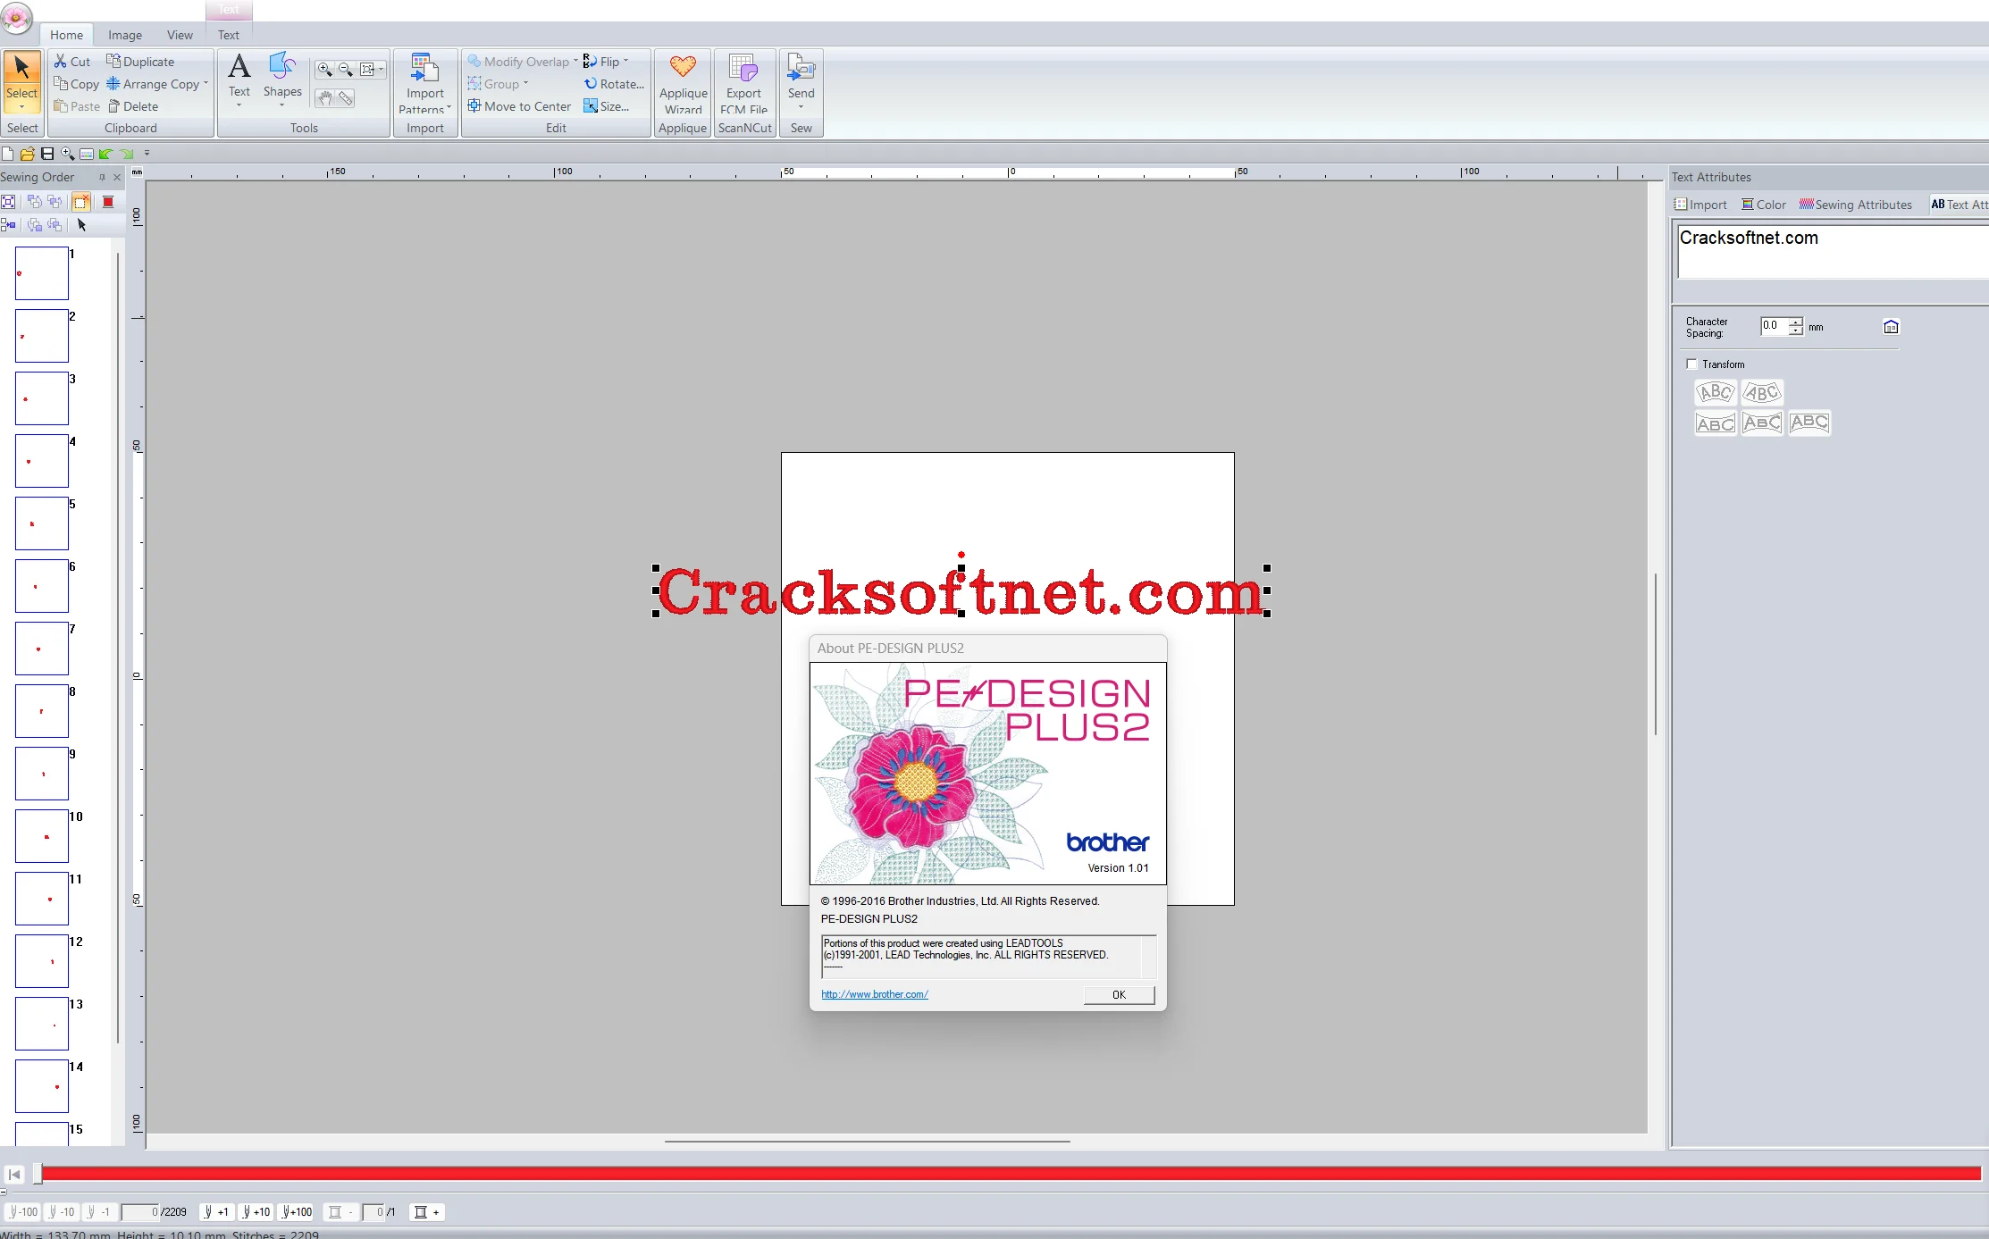
Task: Switch to the Image ribbon tab
Action: 125,35
